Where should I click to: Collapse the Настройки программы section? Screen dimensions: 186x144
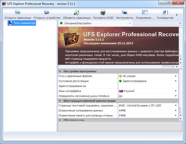tap(60, 71)
